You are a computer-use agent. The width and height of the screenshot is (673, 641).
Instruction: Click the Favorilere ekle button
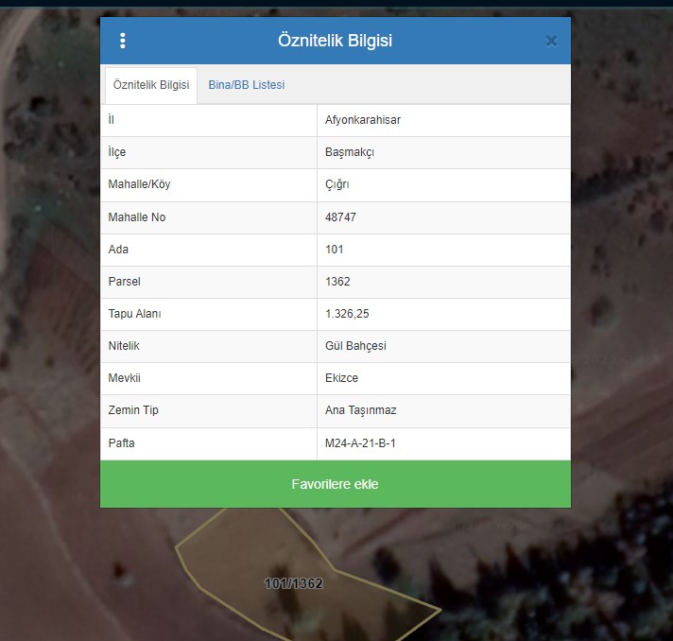(335, 484)
